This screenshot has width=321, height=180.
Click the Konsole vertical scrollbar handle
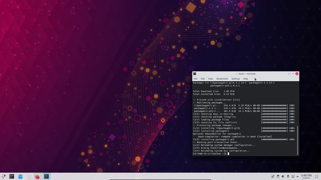298,140
